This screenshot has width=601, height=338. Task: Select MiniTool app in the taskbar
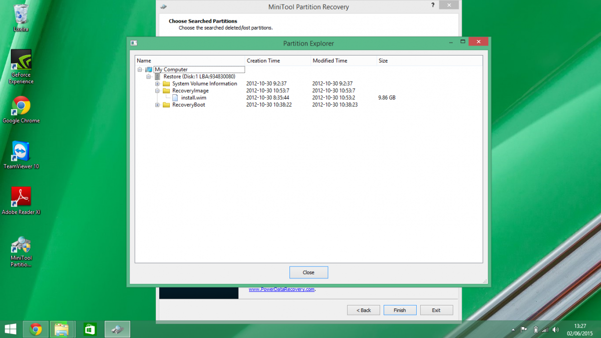(x=117, y=329)
